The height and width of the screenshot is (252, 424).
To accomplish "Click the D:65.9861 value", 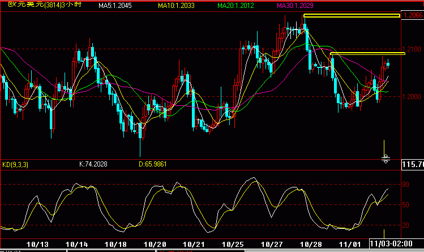I will click(x=152, y=164).
